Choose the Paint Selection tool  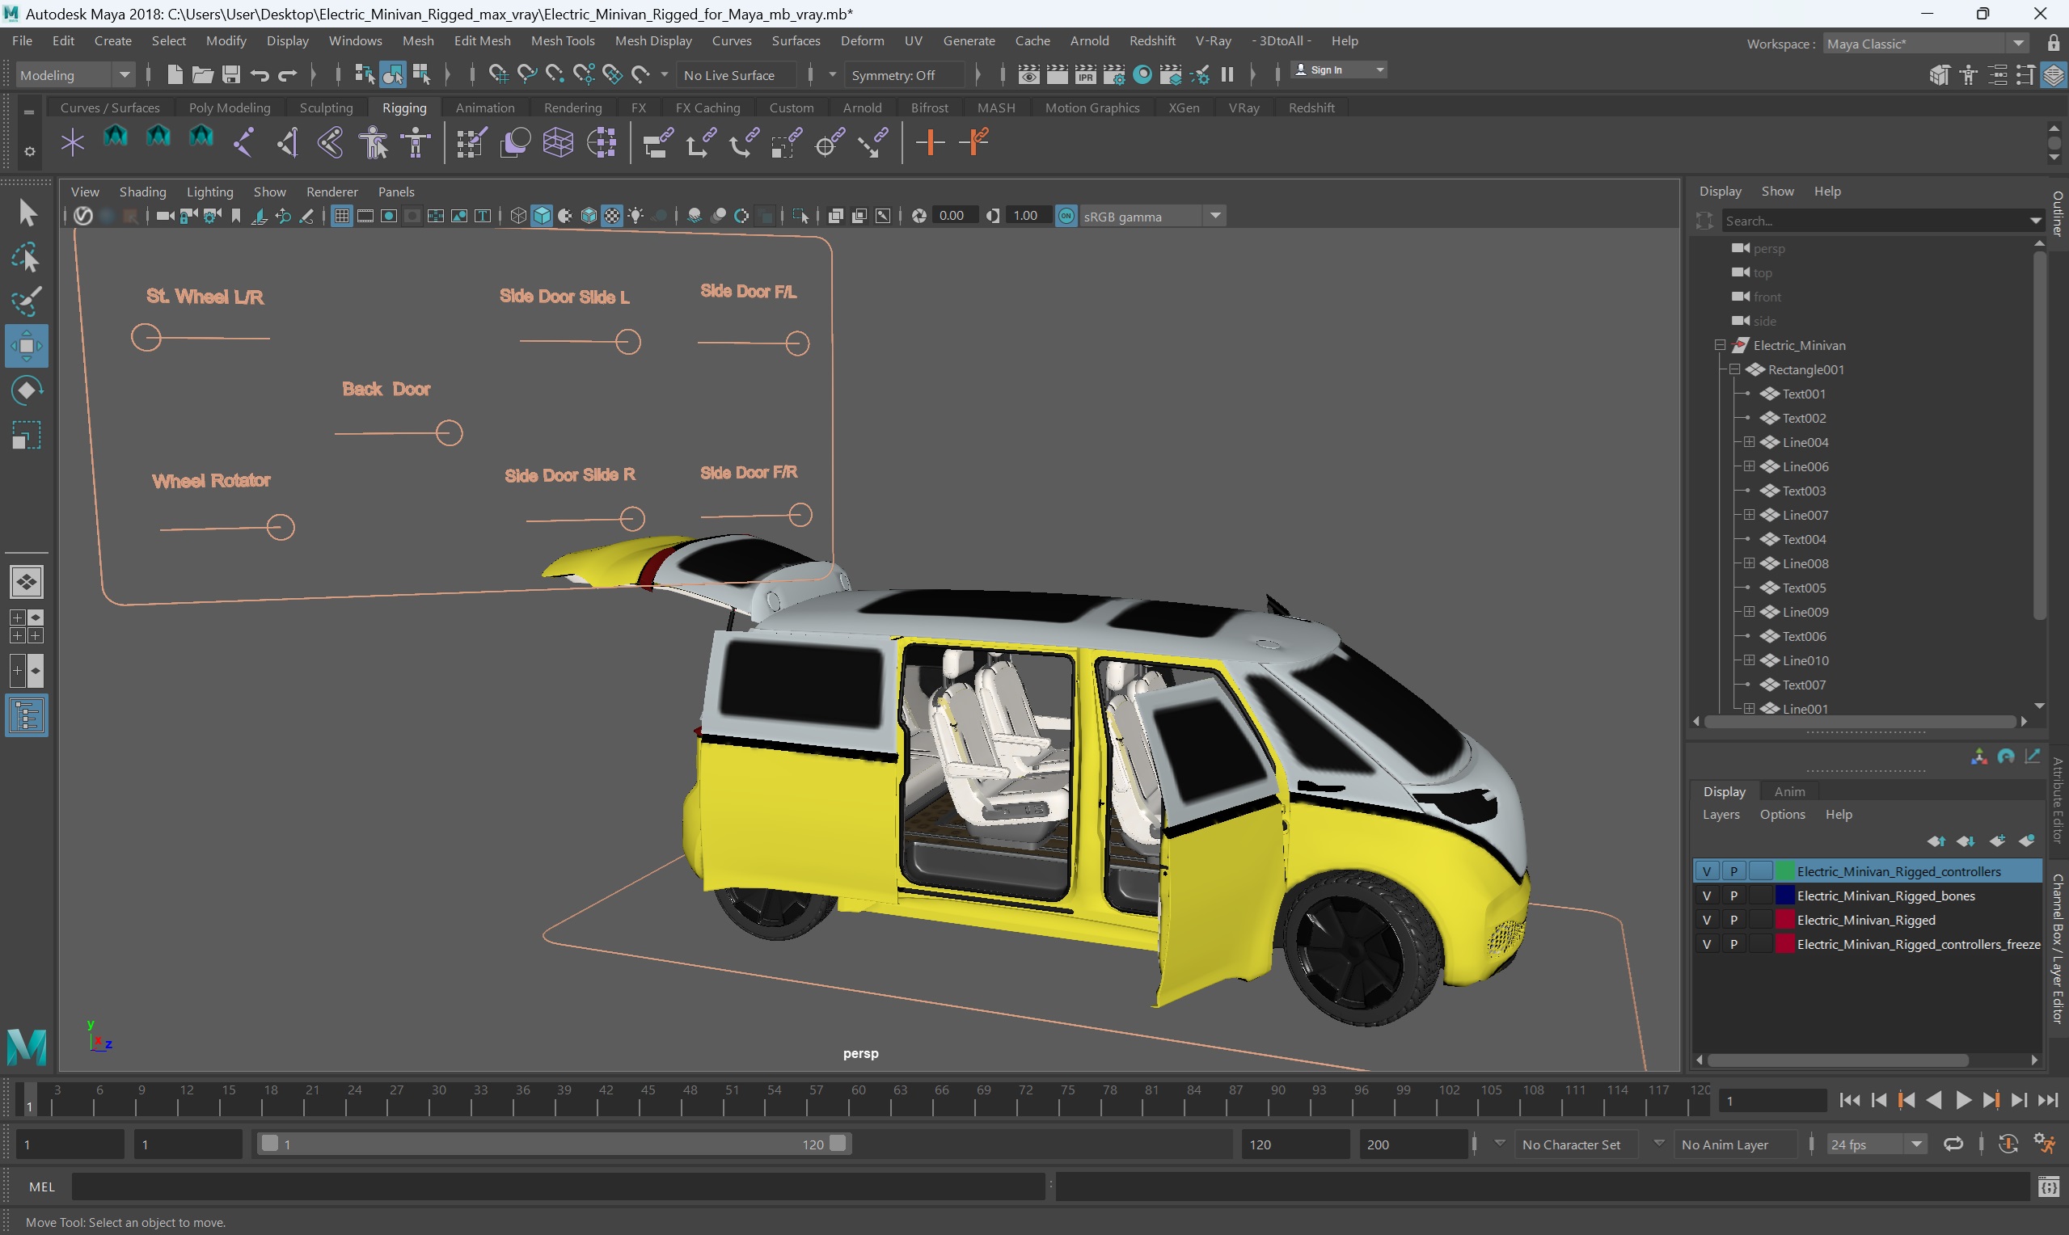click(27, 301)
